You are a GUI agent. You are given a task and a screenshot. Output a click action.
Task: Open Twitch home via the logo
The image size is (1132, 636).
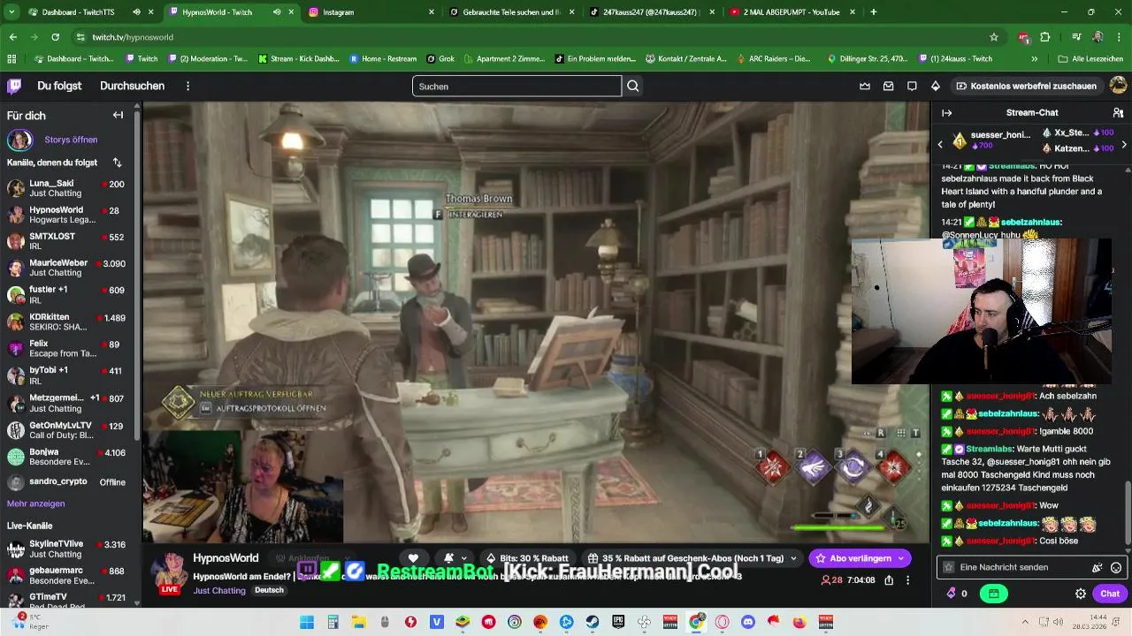pyautogui.click(x=14, y=86)
